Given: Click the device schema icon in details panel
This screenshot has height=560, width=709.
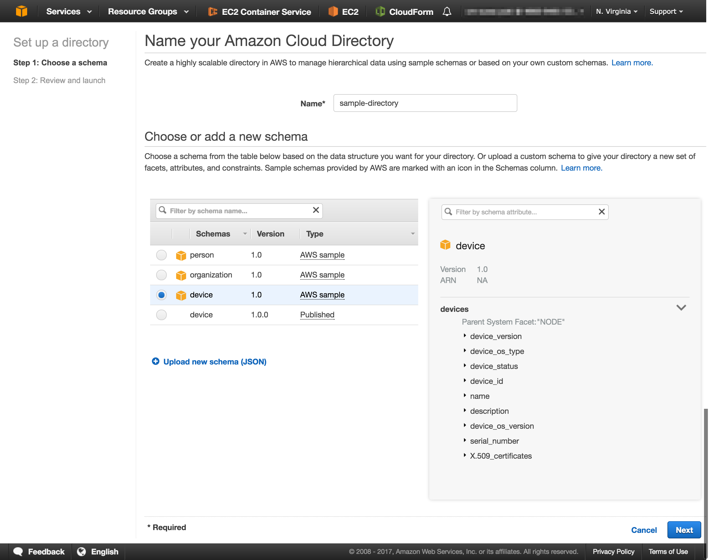Looking at the screenshot, I should pyautogui.click(x=445, y=245).
